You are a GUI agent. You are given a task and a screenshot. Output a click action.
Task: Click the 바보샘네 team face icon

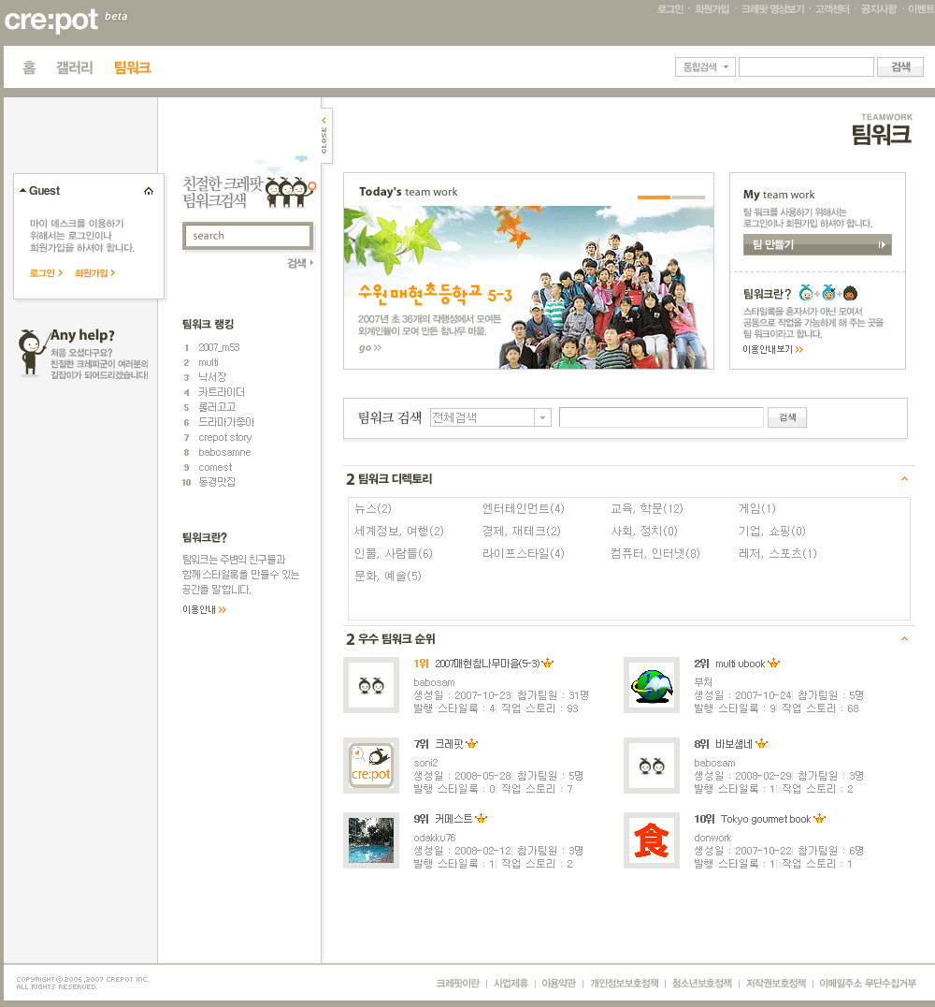coord(651,766)
